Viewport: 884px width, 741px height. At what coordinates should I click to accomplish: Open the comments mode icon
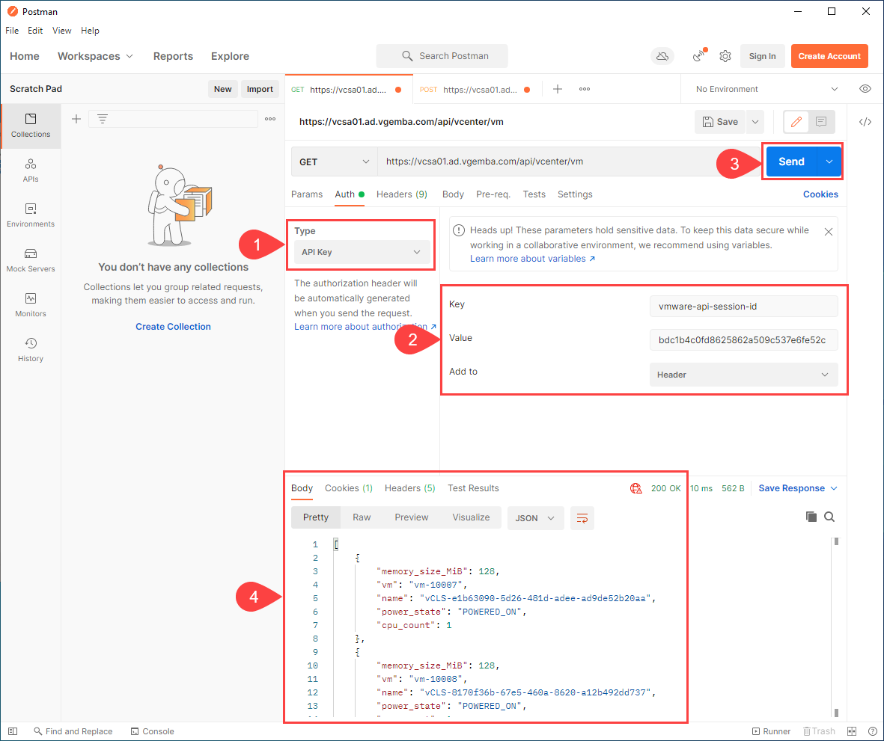[821, 122]
